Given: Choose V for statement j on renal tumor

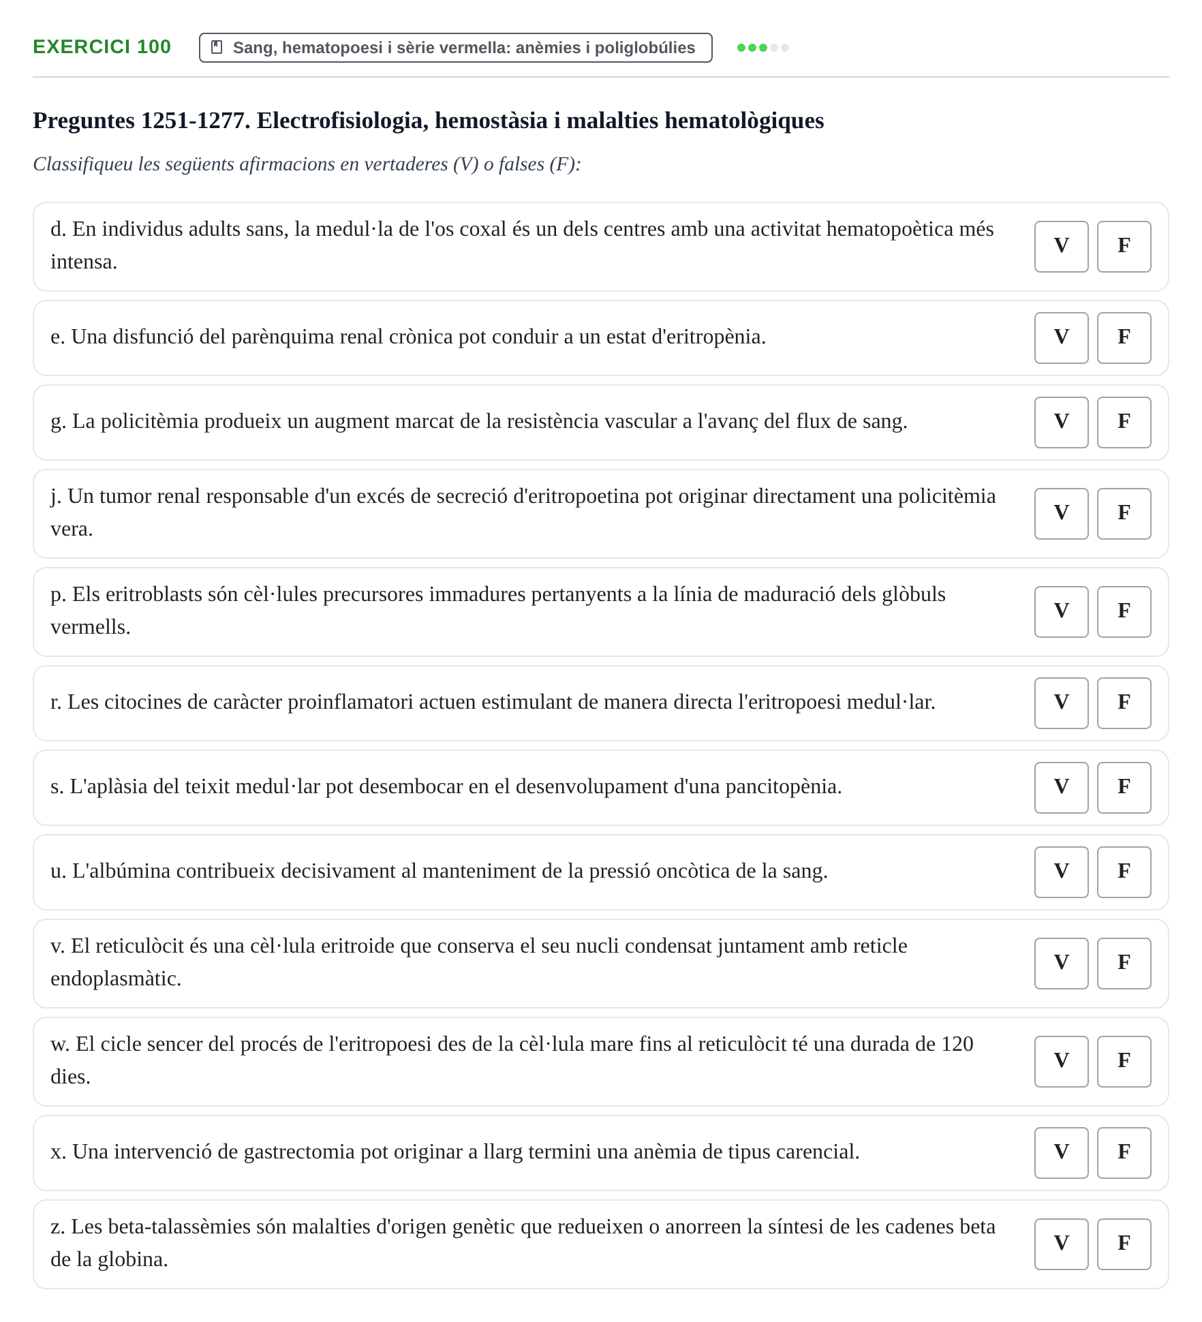Looking at the screenshot, I should coord(1061,514).
